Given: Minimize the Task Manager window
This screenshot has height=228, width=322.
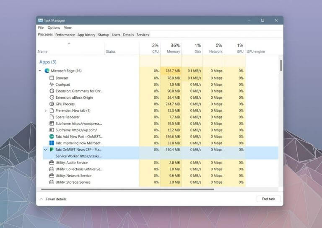Looking at the screenshot, I should pos(249,20).
